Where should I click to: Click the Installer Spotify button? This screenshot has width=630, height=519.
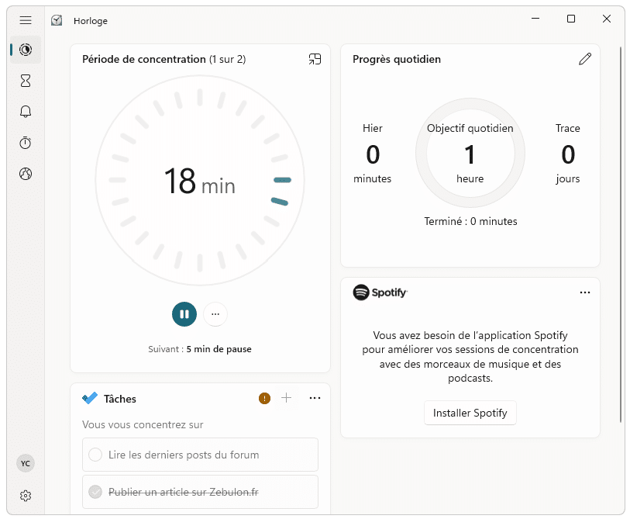click(x=470, y=413)
